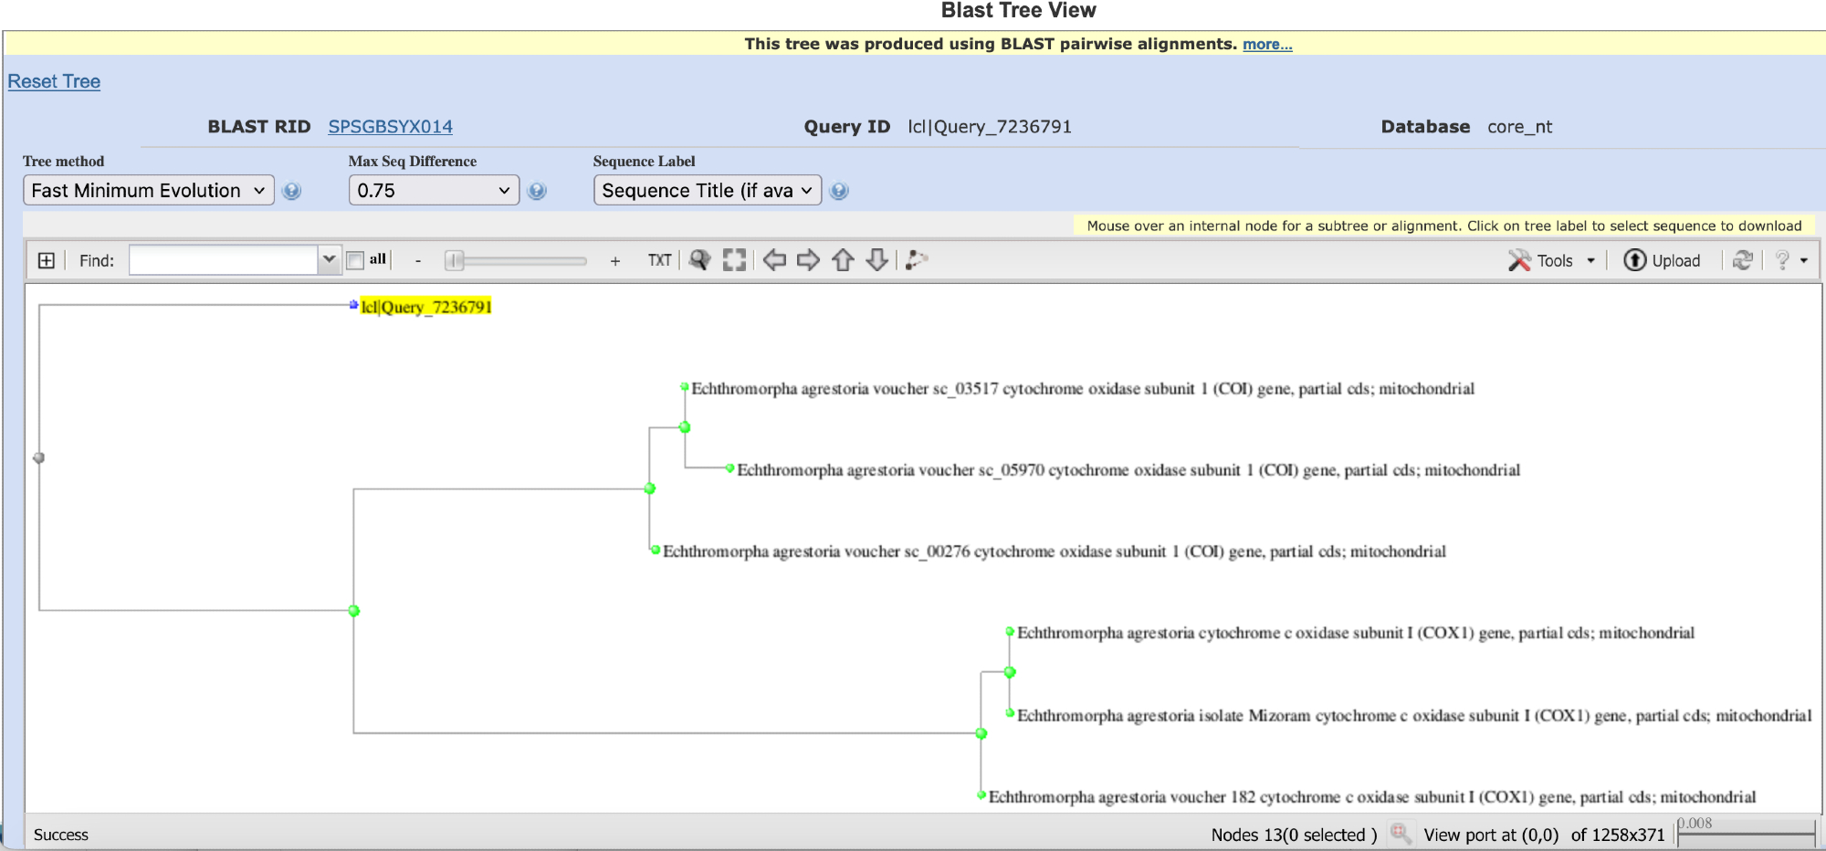Pan tree right with right arrow icon
Image resolution: width=1826 pixels, height=851 pixels.
point(808,260)
